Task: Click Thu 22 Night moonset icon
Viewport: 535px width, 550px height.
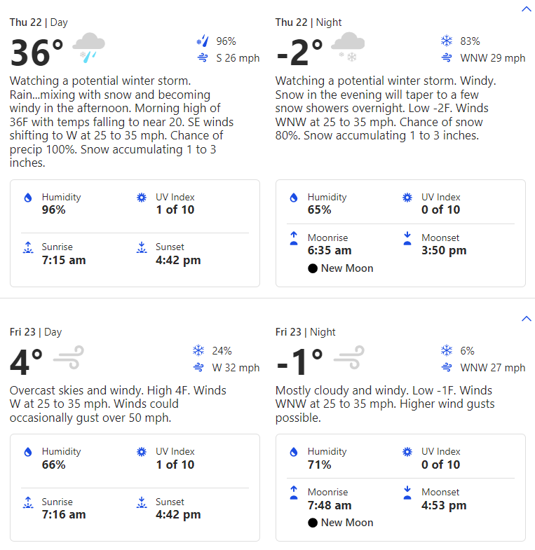Action: point(407,239)
